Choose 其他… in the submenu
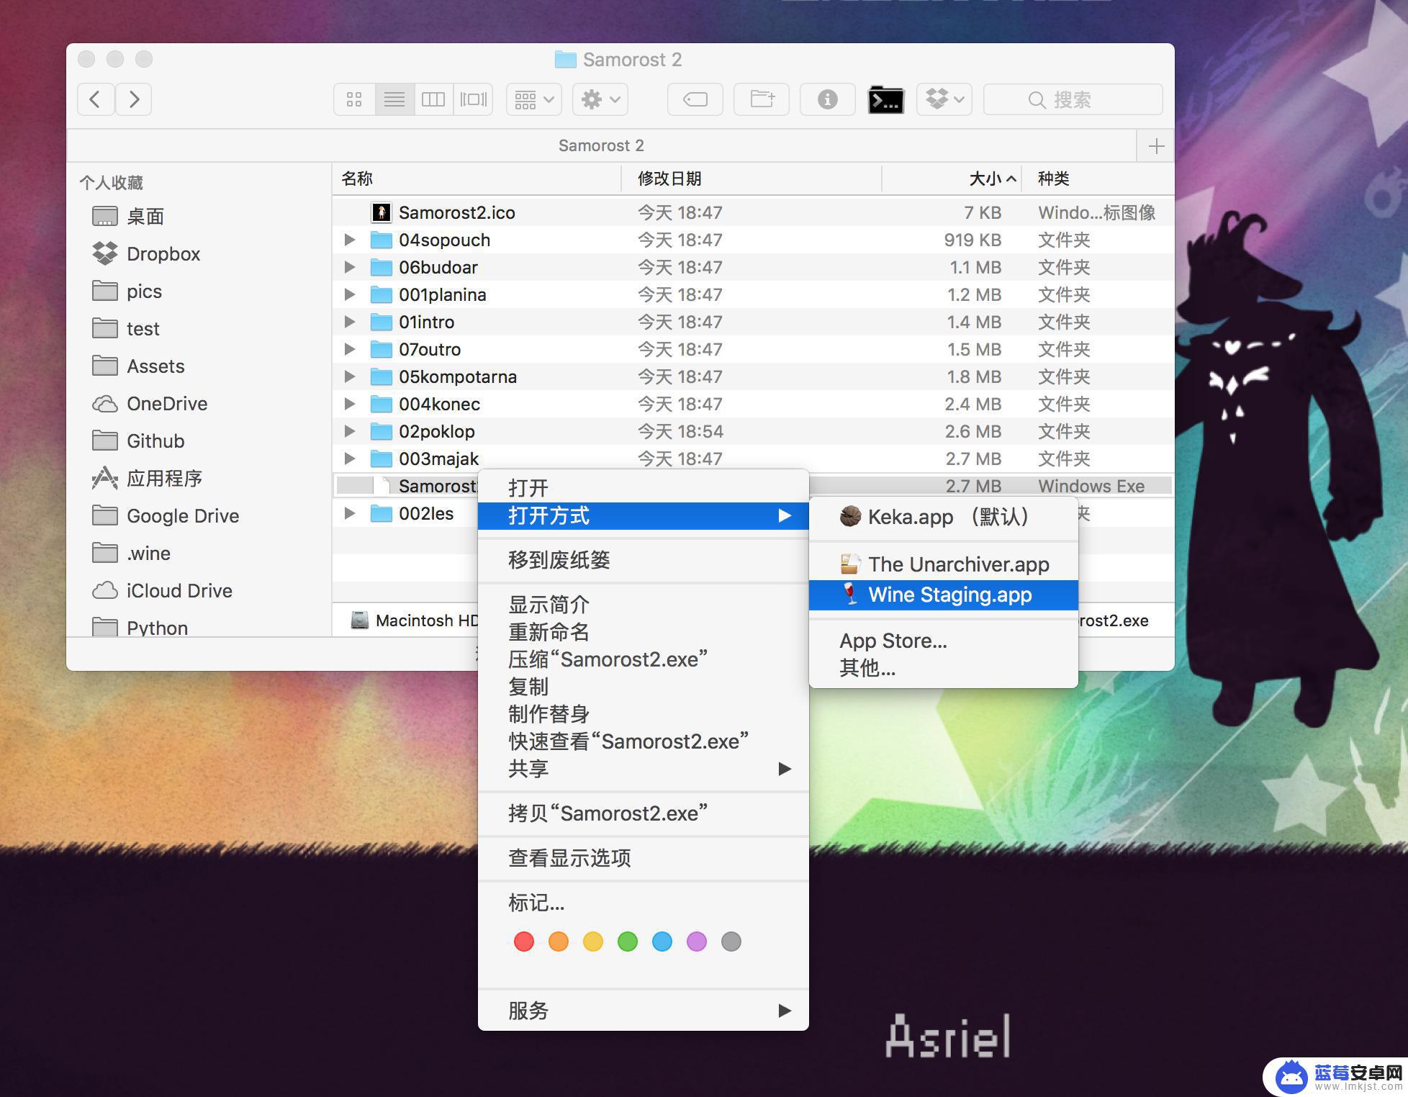This screenshot has height=1097, width=1408. [x=944, y=668]
